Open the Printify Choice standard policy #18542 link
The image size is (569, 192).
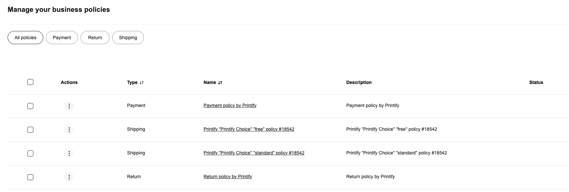[254, 152]
